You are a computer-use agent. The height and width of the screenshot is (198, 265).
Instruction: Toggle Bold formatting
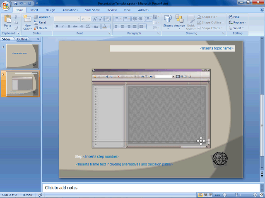click(x=57, y=26)
